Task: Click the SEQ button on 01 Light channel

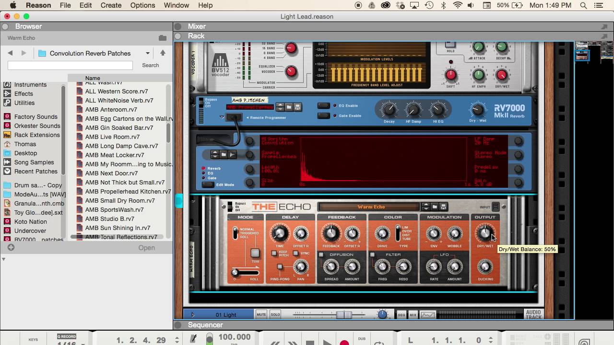Action: (x=401, y=315)
